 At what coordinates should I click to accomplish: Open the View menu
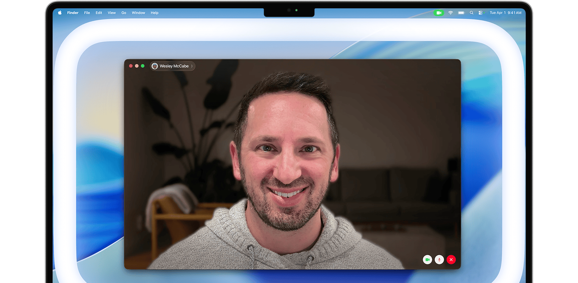point(111,12)
